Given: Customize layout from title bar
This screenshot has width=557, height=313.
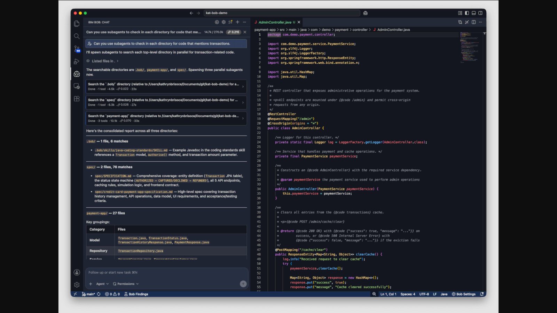Looking at the screenshot, I should click(460, 13).
